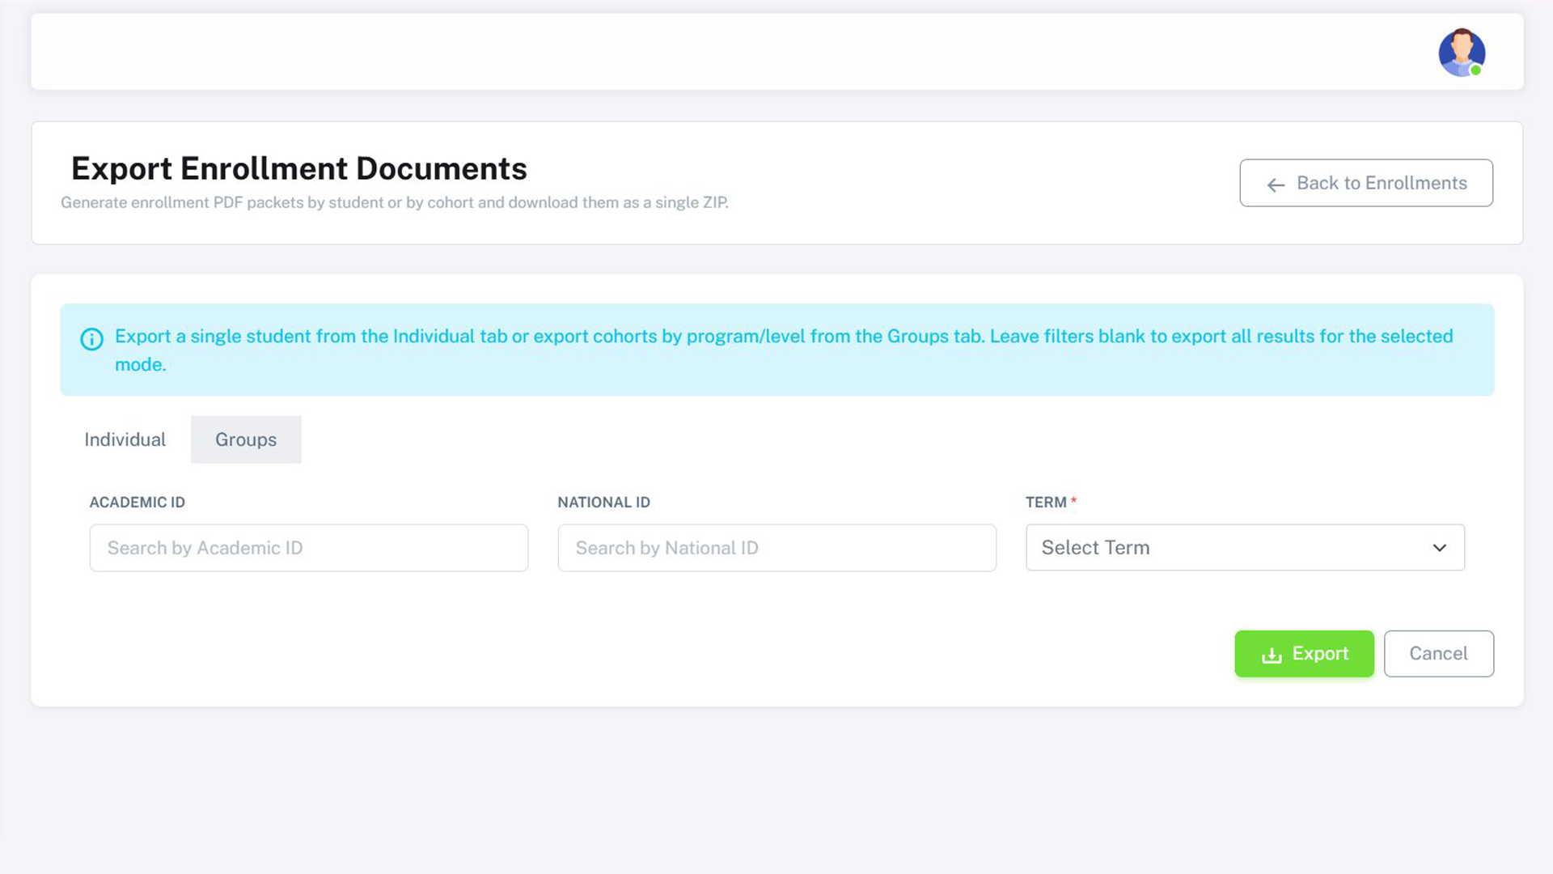Click the NATIONAL ID field label
Image resolution: width=1553 pixels, height=874 pixels.
tap(603, 503)
